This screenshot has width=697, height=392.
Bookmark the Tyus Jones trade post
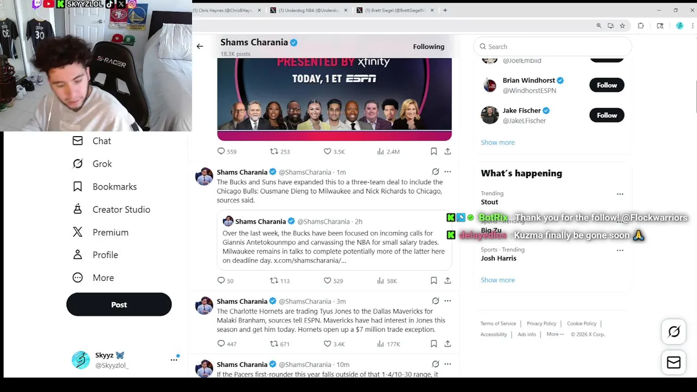433,344
